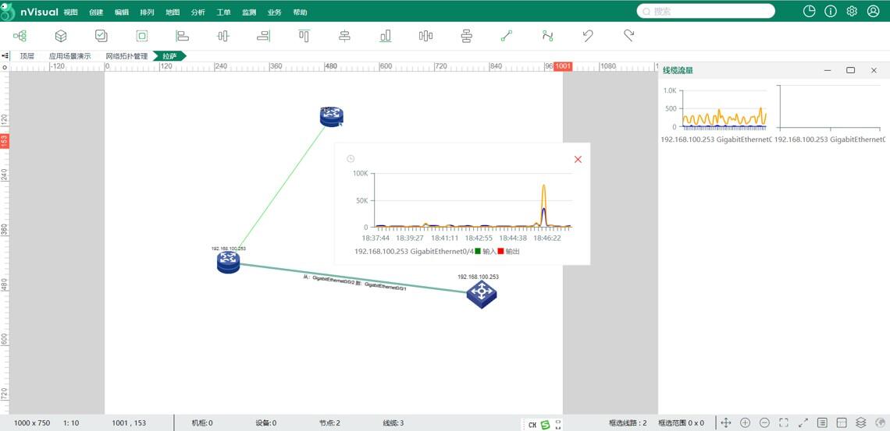
Task: Toggle fullscreen with the diagonal arrows icon
Action: (803, 422)
